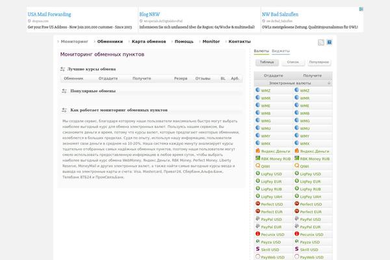
Task: Click the blue help question icon
Action: click(330, 42)
